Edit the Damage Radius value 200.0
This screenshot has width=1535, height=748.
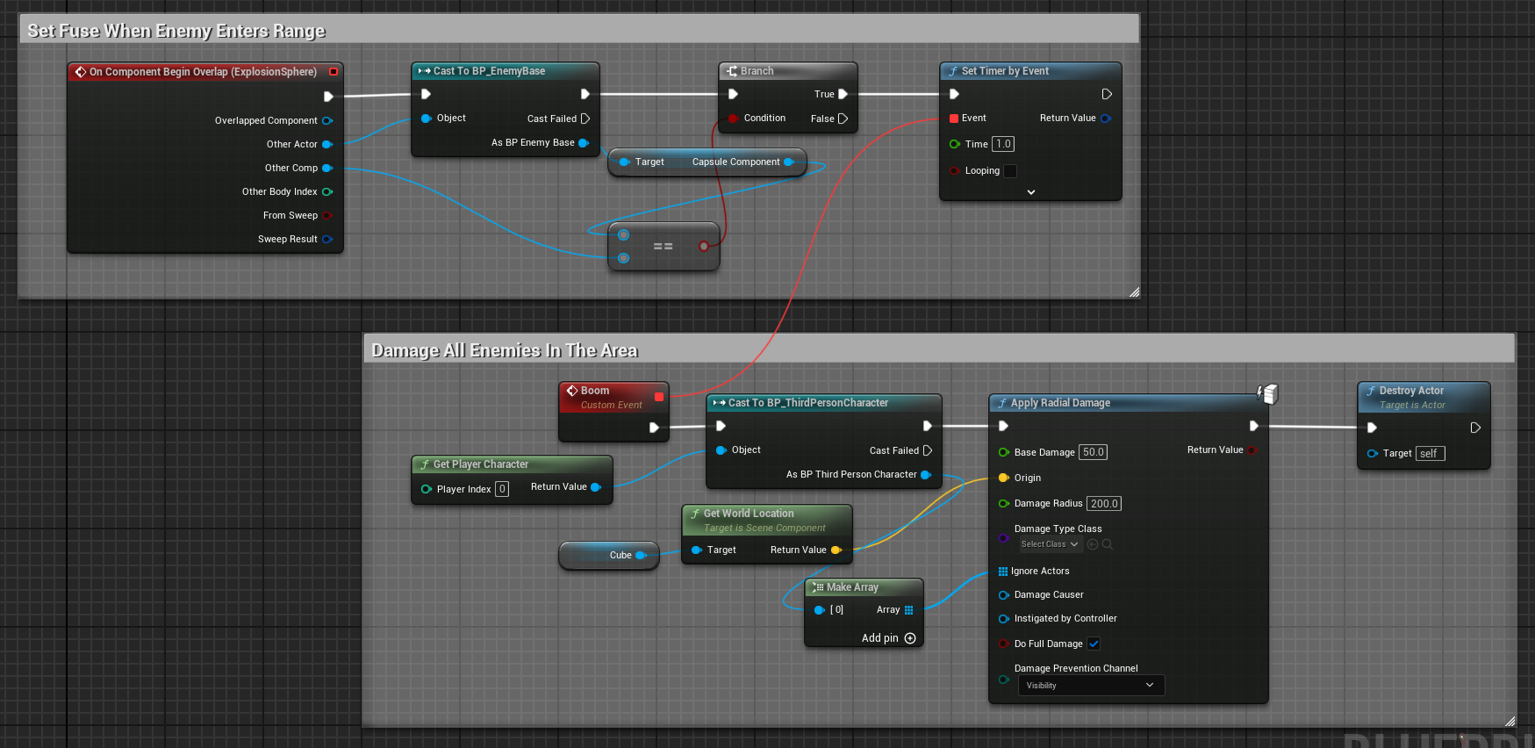(x=1104, y=503)
